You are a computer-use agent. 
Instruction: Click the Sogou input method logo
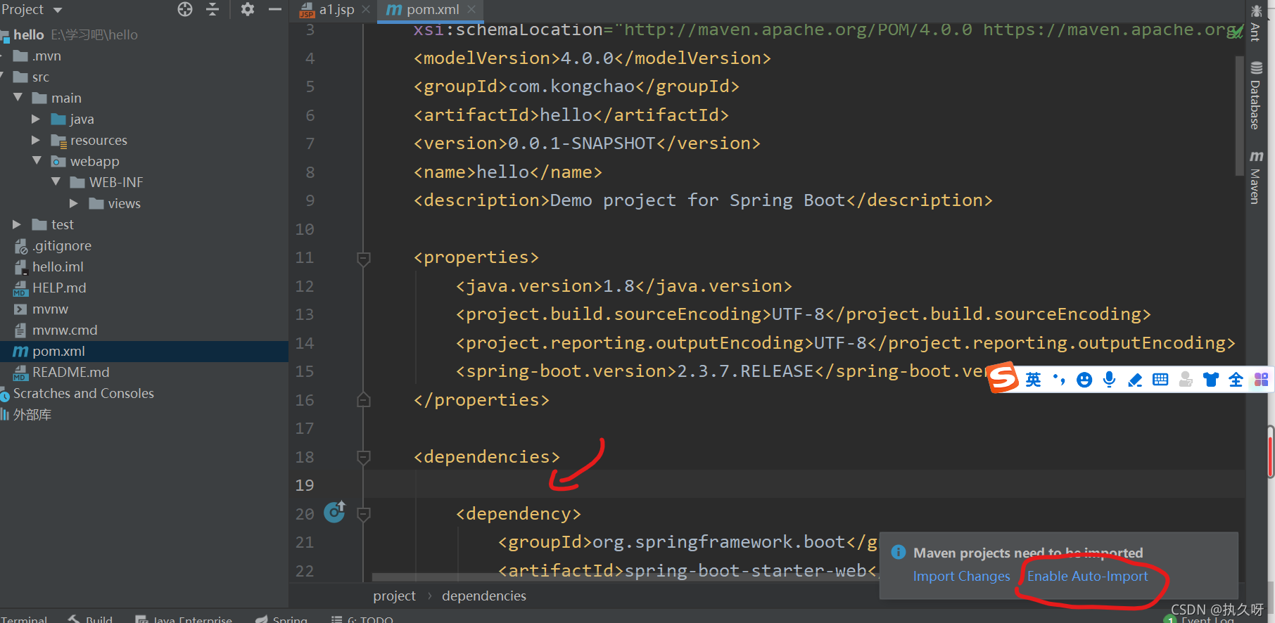click(x=1003, y=378)
